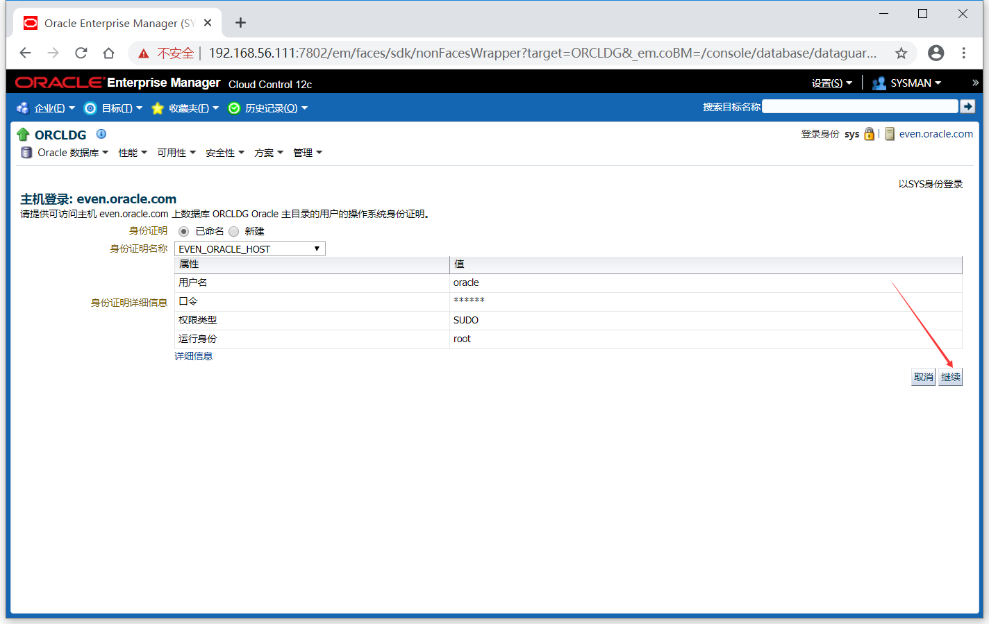This screenshot has height=624, width=989.
Task: Open the 管理 menu
Action: (x=308, y=153)
